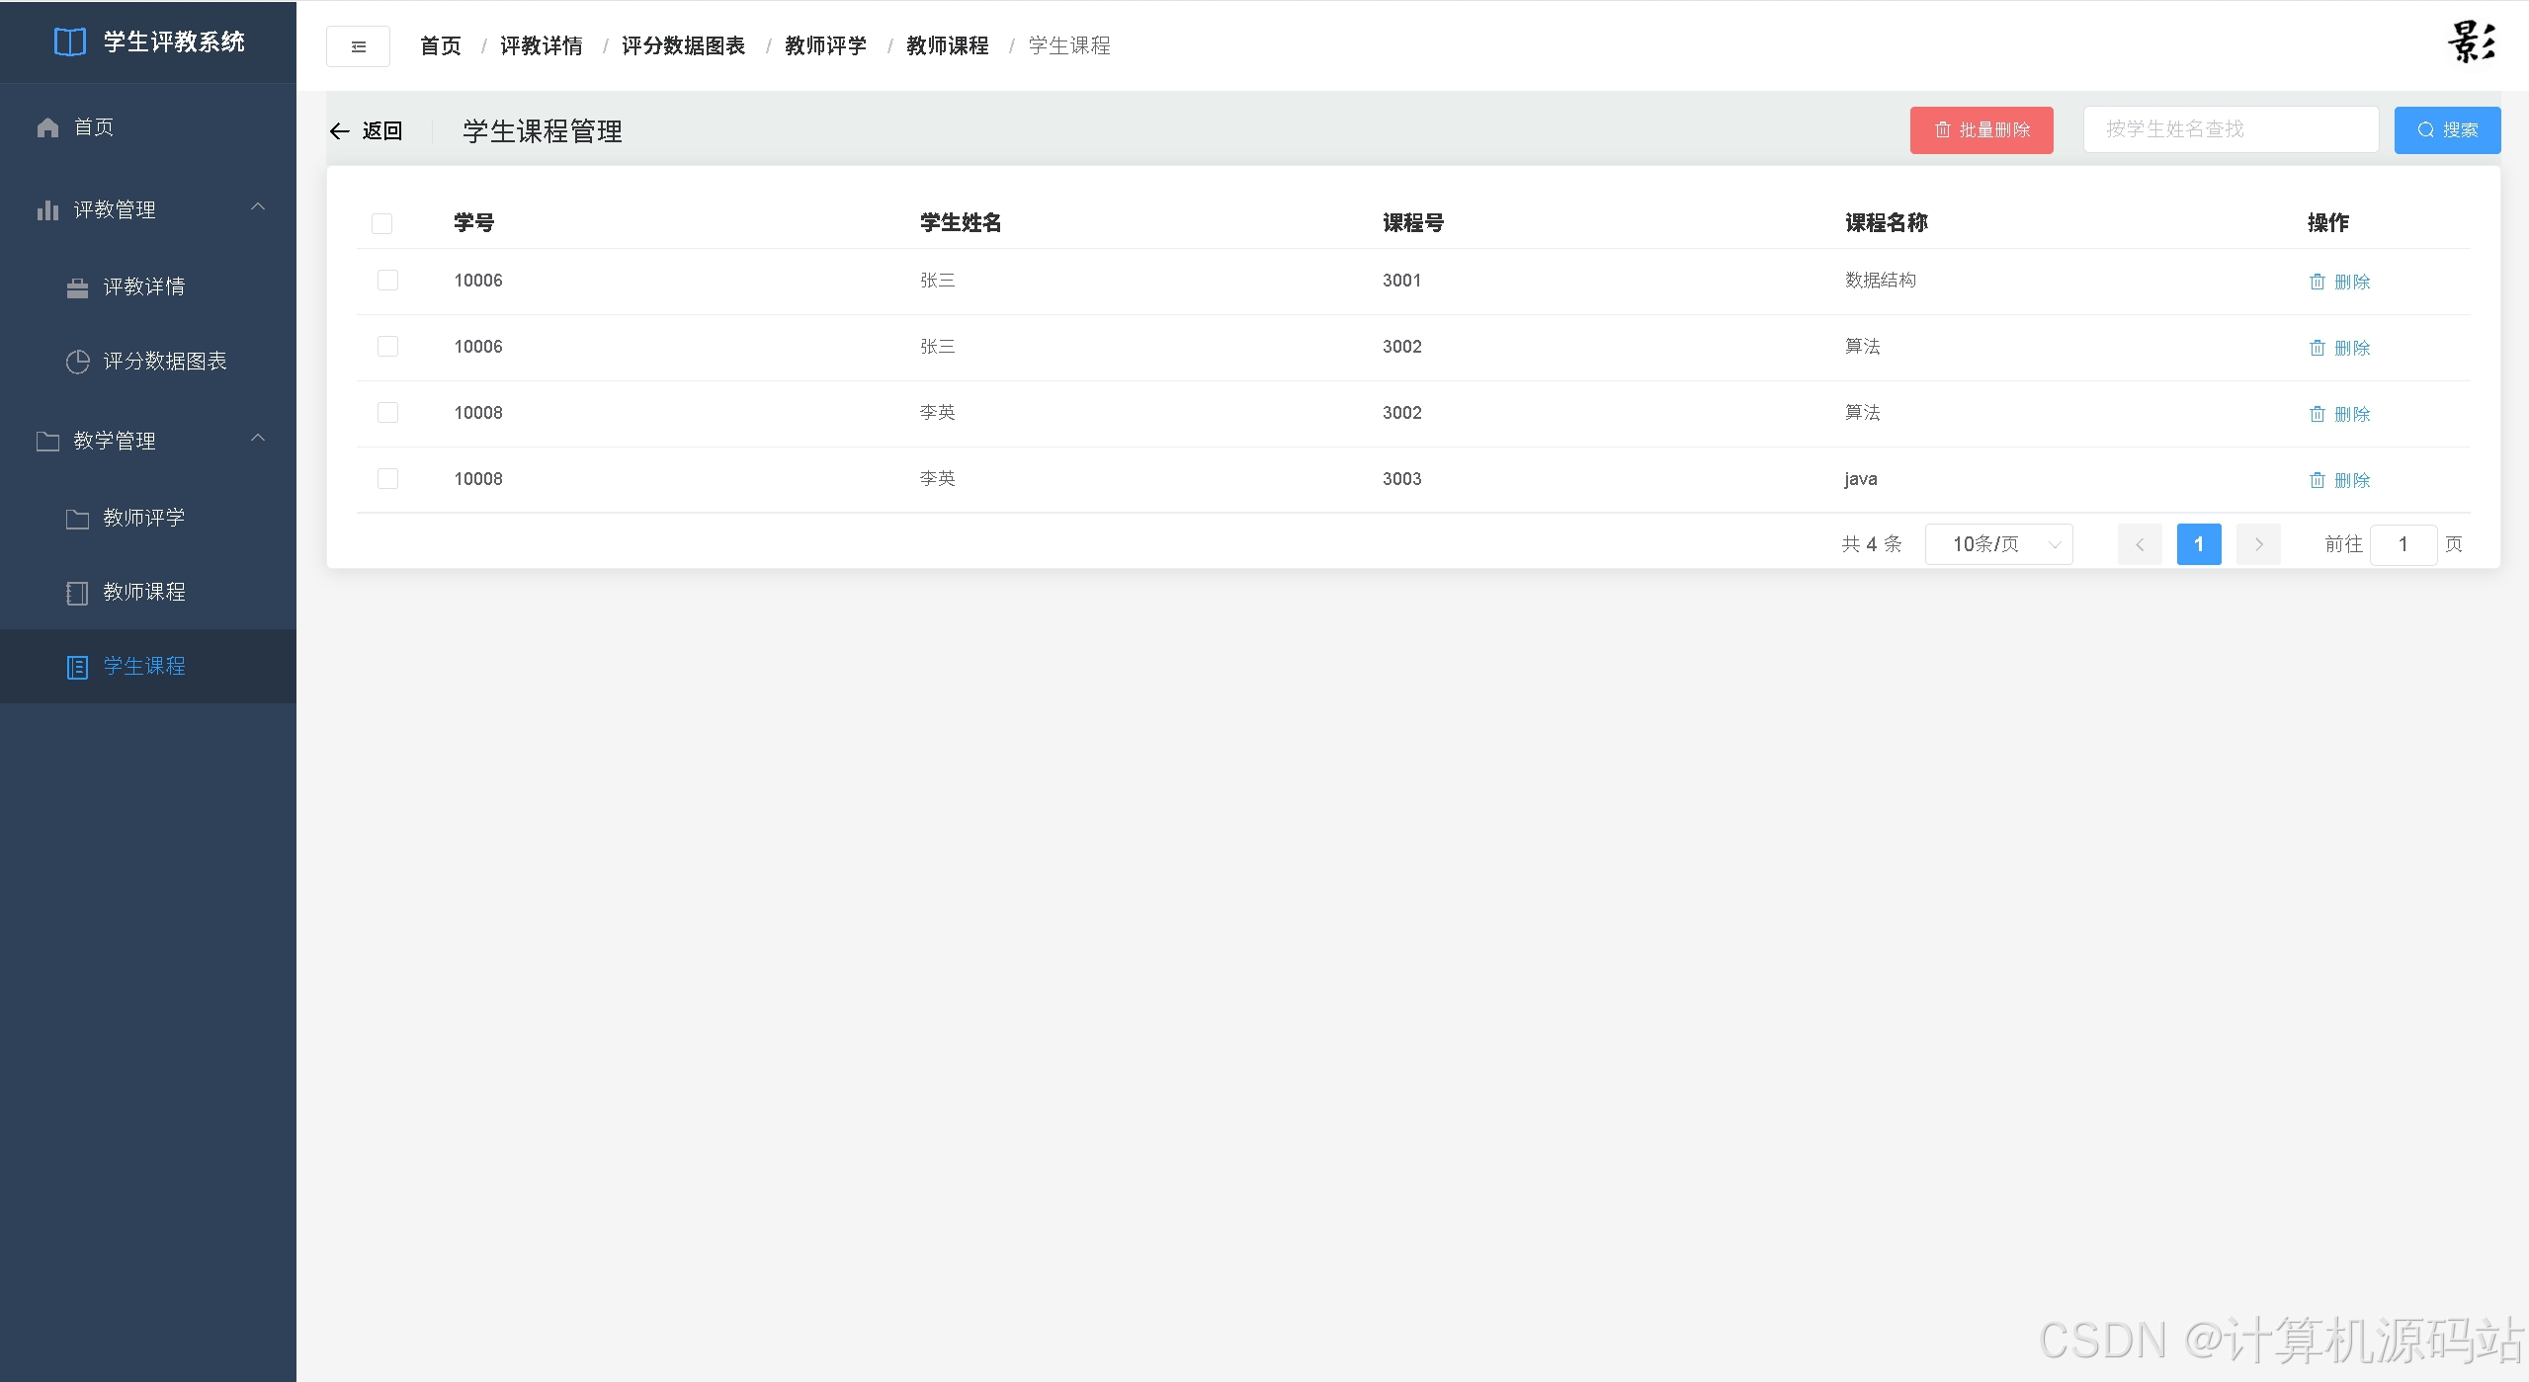Click the house icon next to 首页
The image size is (2529, 1382).
coord(47,127)
